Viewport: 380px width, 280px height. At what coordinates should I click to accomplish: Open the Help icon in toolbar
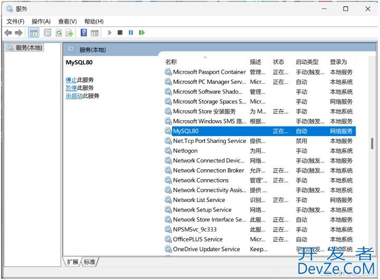coord(84,33)
